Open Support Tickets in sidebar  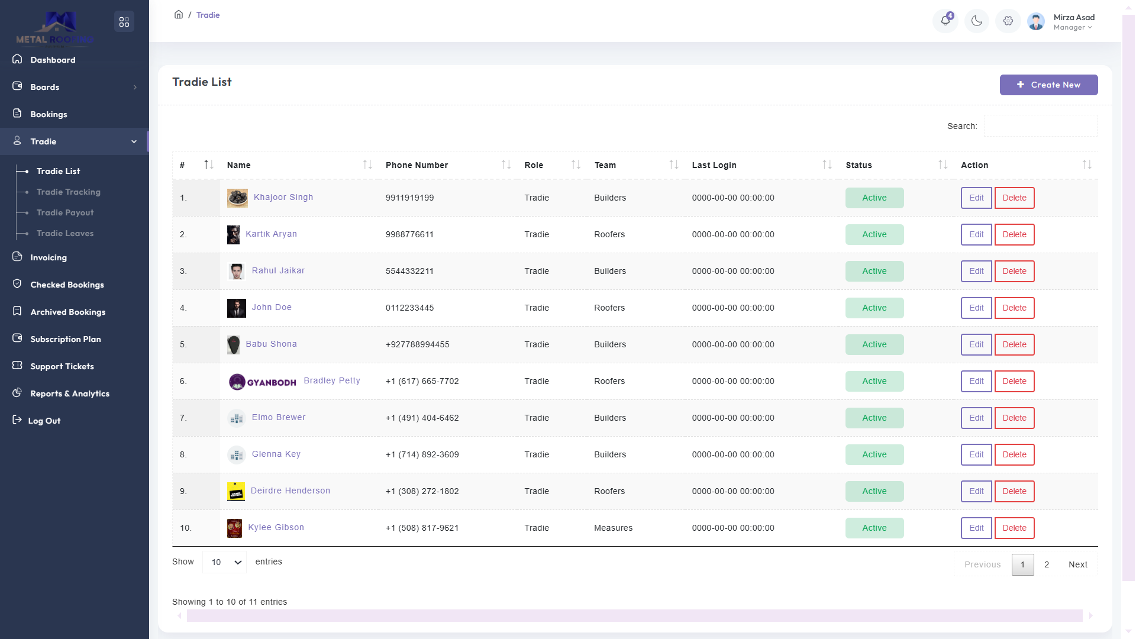pos(62,366)
